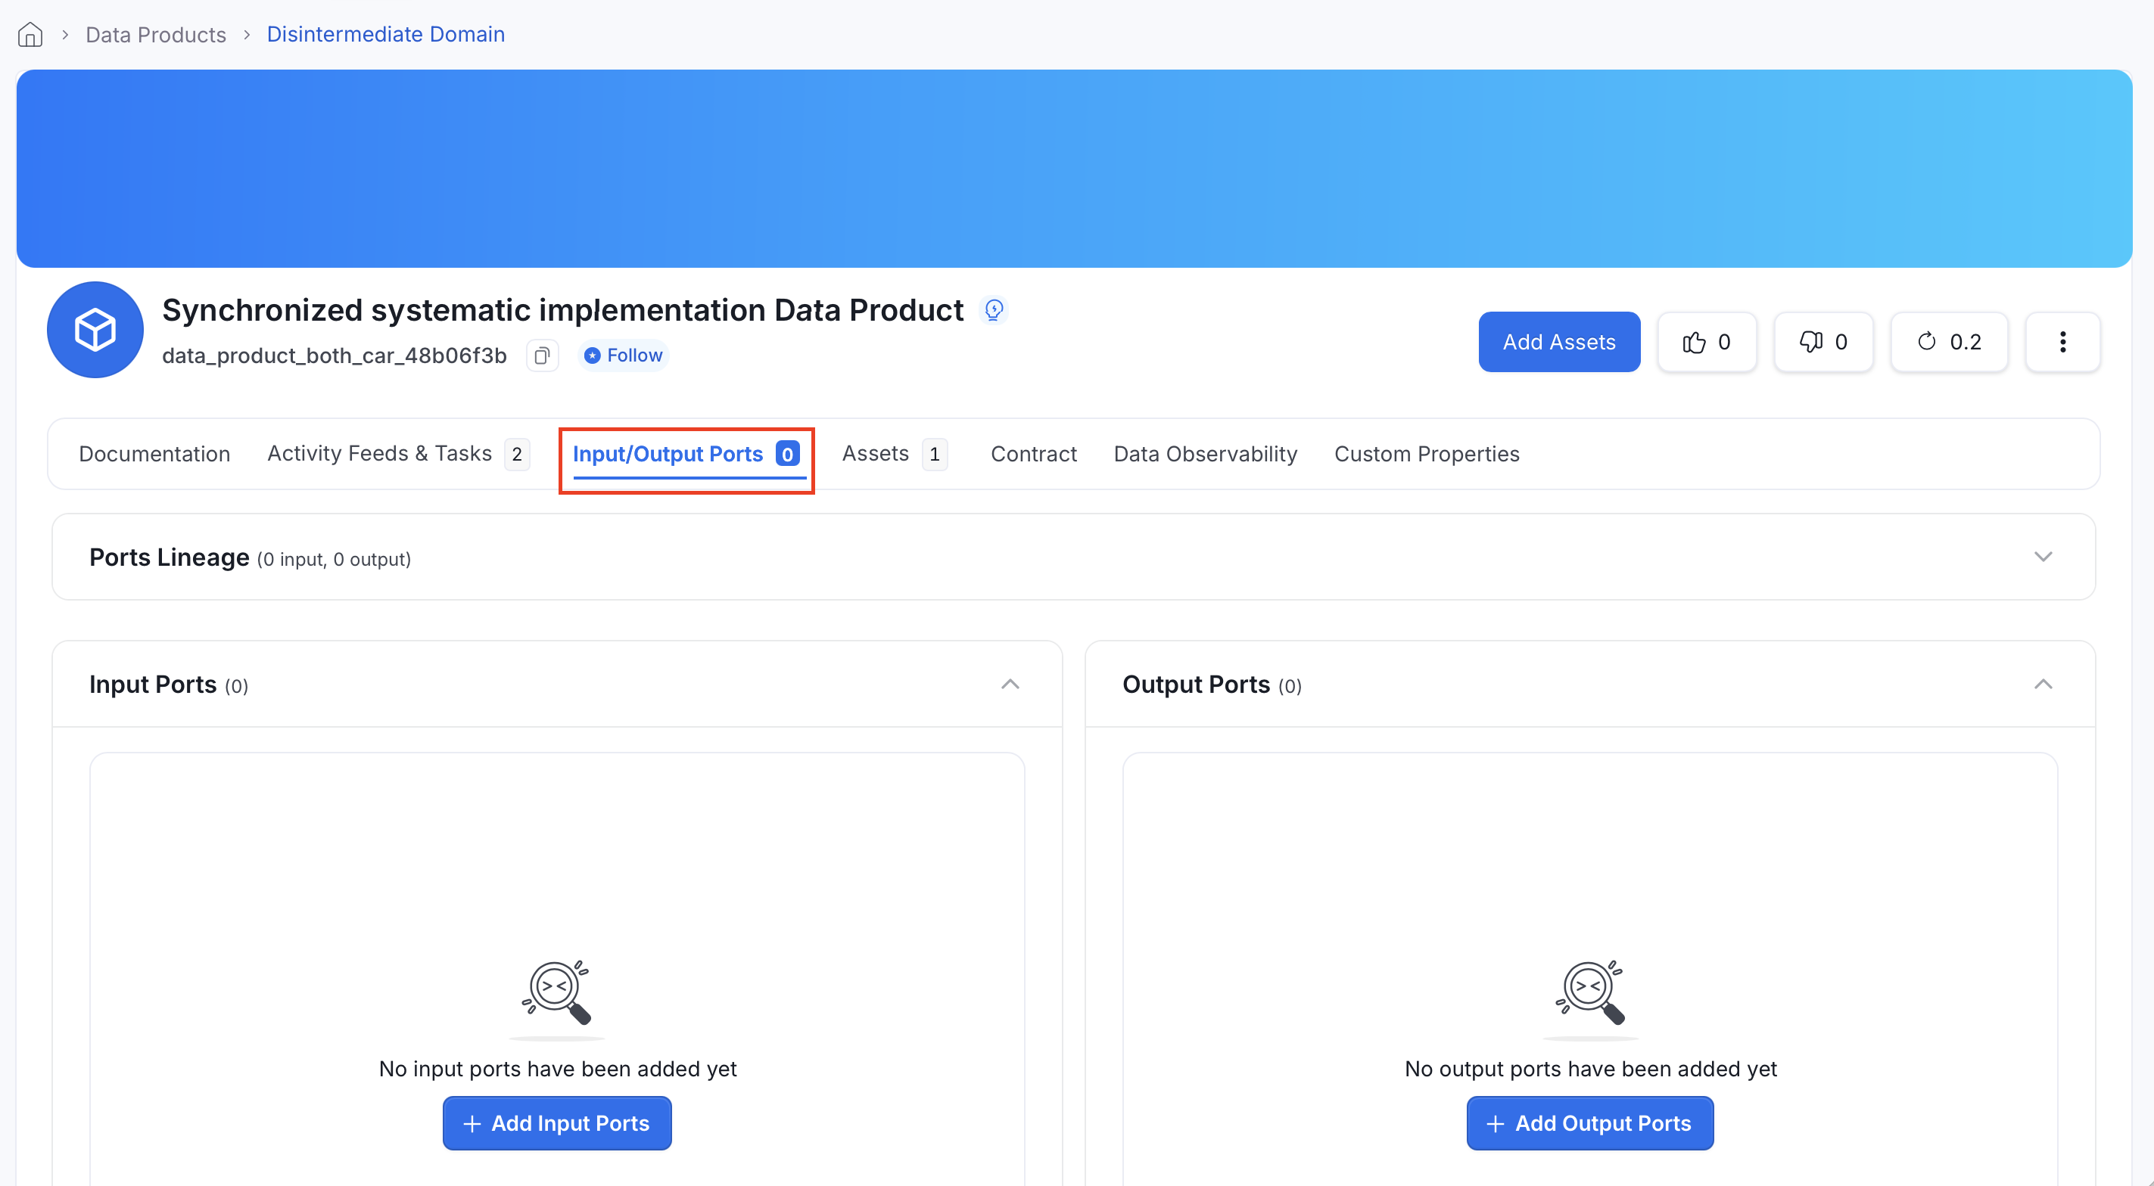This screenshot has height=1186, width=2154.
Task: Copy the data product name
Action: point(542,356)
